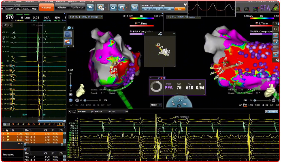Open the Ablation tab

coord(62,7)
